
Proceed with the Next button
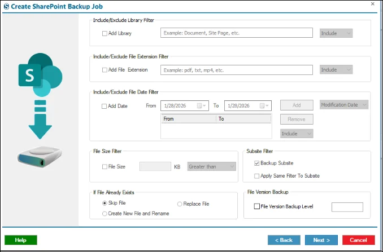pyautogui.click(x=321, y=240)
